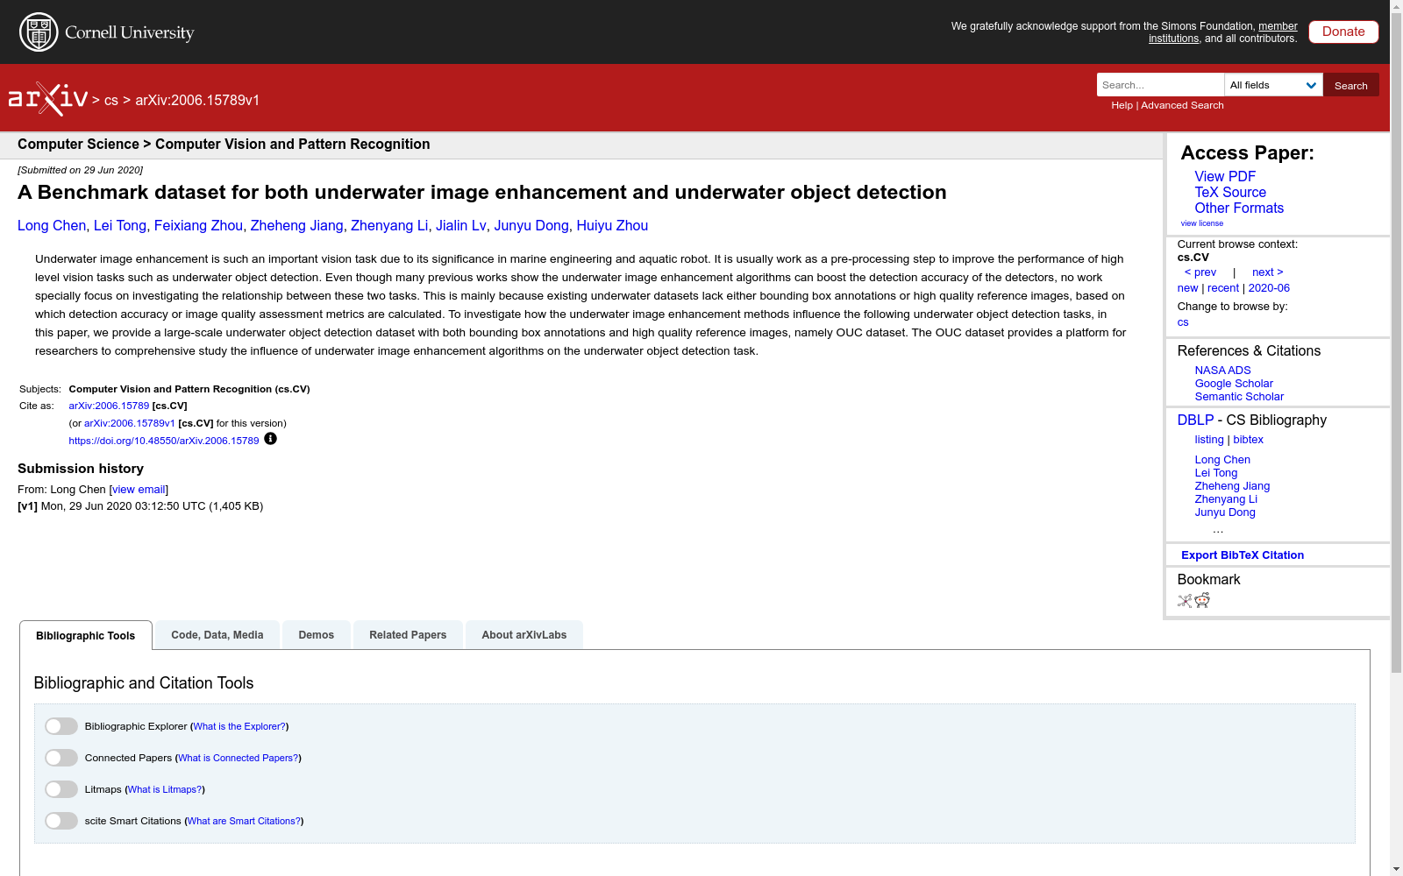The height and width of the screenshot is (876, 1403).
Task: Click the DOI info icon
Action: (270, 439)
